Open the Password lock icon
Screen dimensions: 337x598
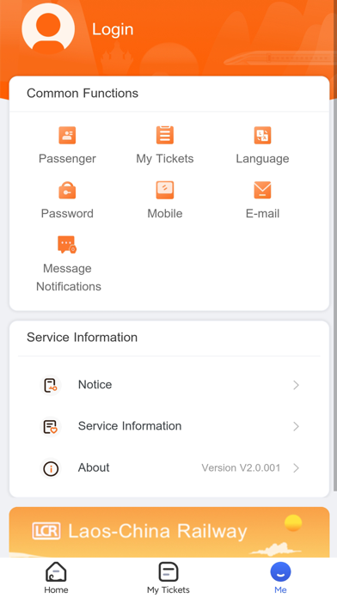(67, 190)
